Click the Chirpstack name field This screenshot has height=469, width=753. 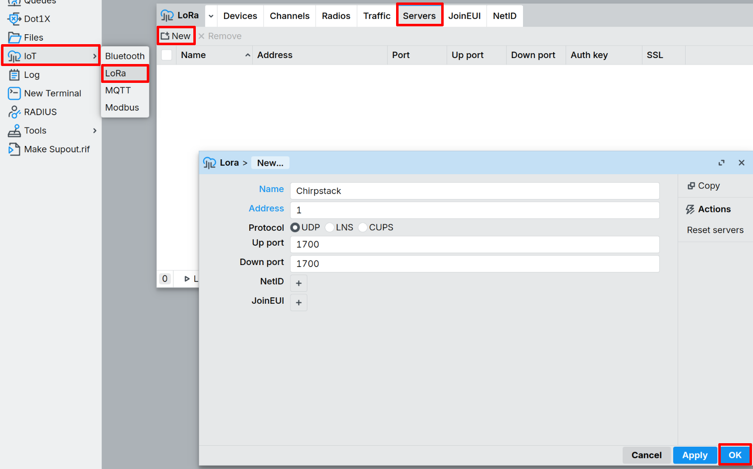point(474,191)
